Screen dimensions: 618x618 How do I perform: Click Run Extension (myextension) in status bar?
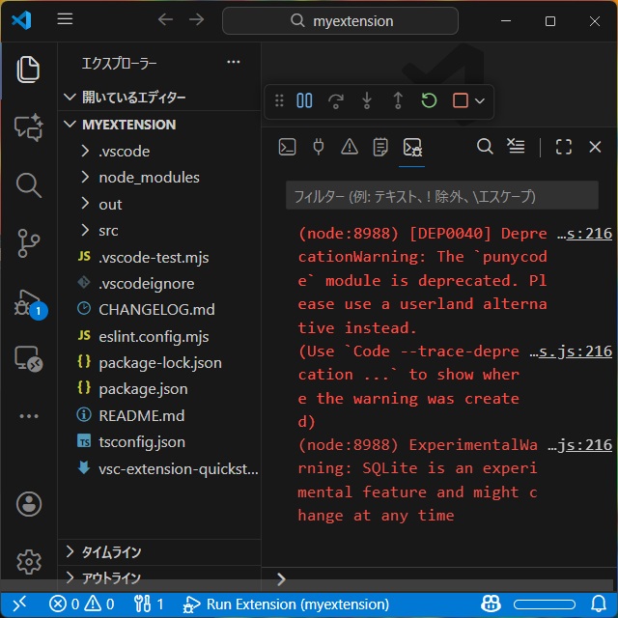tap(286, 604)
